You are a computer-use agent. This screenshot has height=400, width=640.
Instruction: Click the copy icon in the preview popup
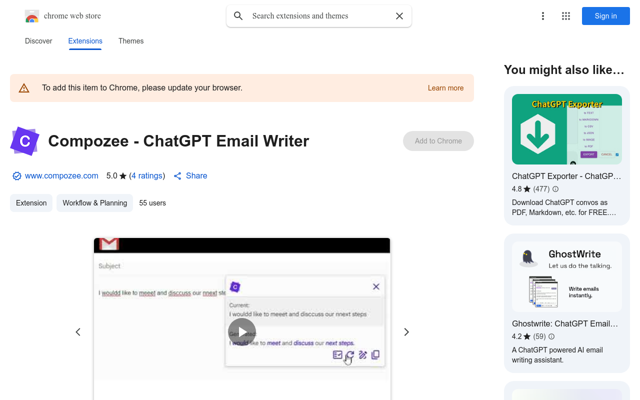[375, 354]
